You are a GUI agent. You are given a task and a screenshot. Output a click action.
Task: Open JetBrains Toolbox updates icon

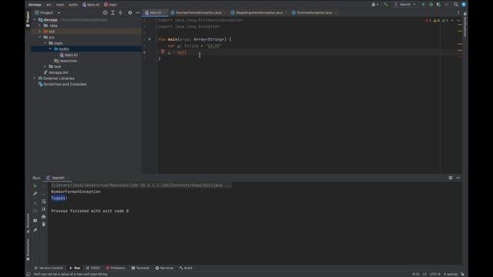tap(464, 5)
